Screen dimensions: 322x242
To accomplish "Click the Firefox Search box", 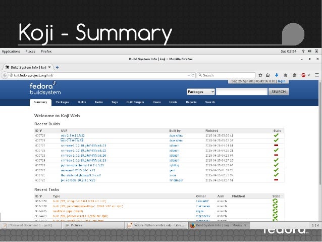I will 226,75.
